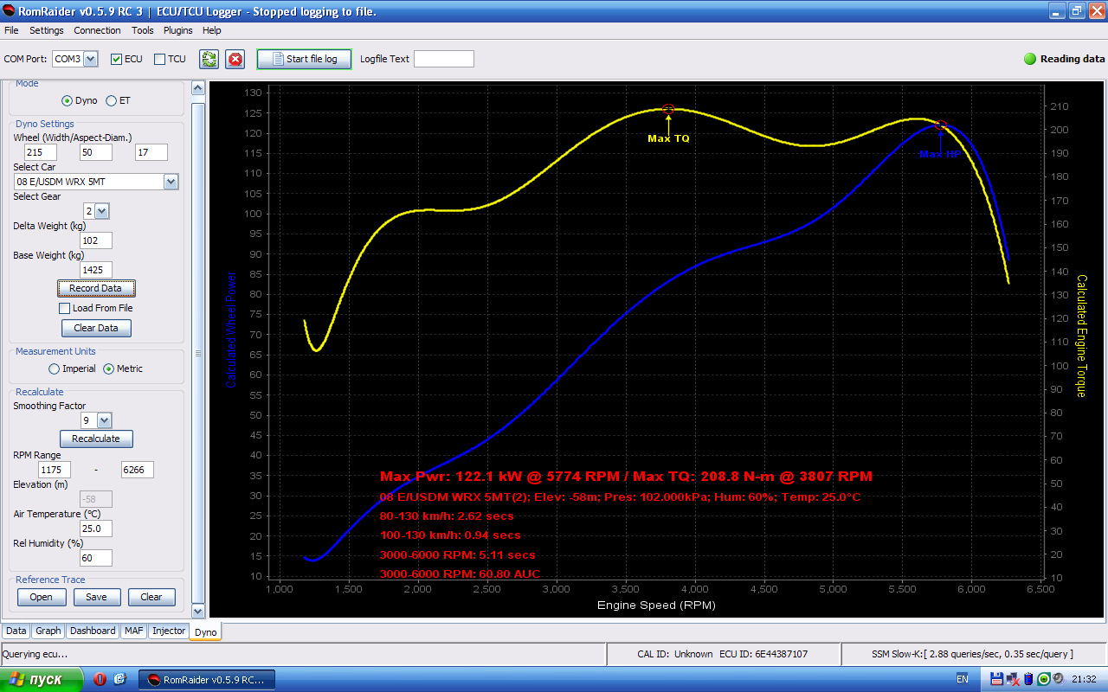The width and height of the screenshot is (1108, 692).
Task: Open the Tools menu
Action: click(143, 30)
